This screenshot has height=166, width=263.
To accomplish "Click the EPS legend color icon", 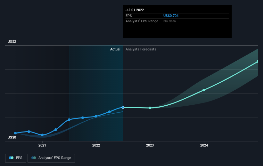I will [11, 158].
